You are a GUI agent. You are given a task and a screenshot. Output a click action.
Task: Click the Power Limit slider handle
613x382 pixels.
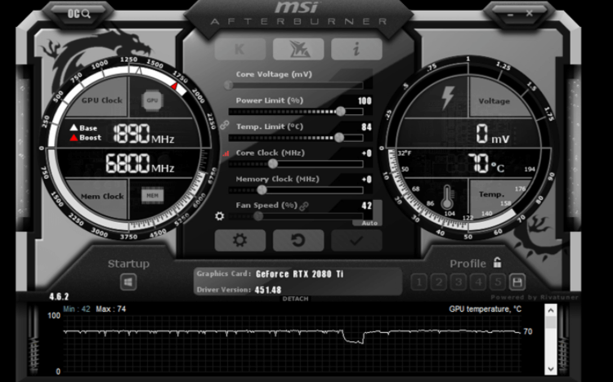tap(339, 111)
